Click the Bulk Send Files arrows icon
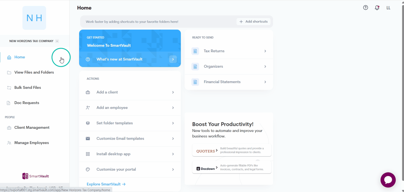 coord(8,87)
